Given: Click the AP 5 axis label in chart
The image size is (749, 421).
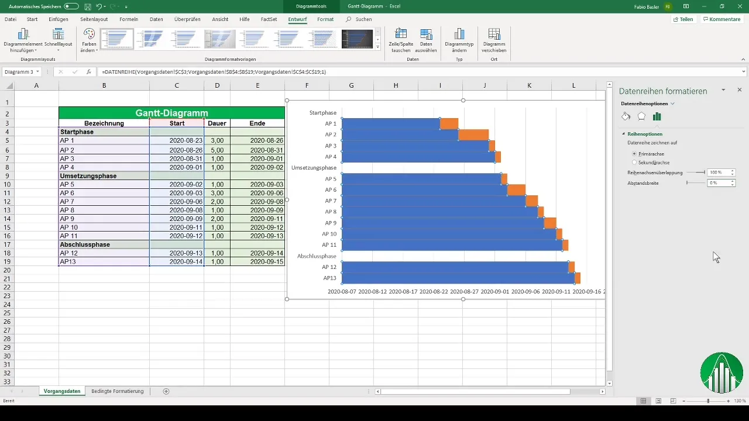Looking at the screenshot, I should 331,179.
